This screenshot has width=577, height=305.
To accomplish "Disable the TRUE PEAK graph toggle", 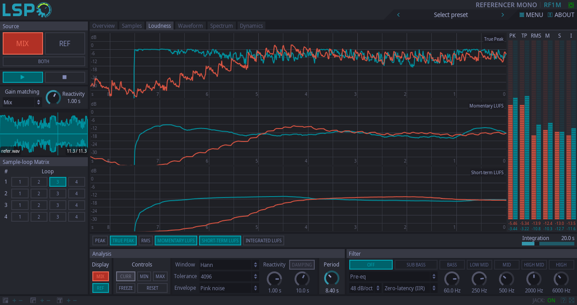I will tap(123, 241).
